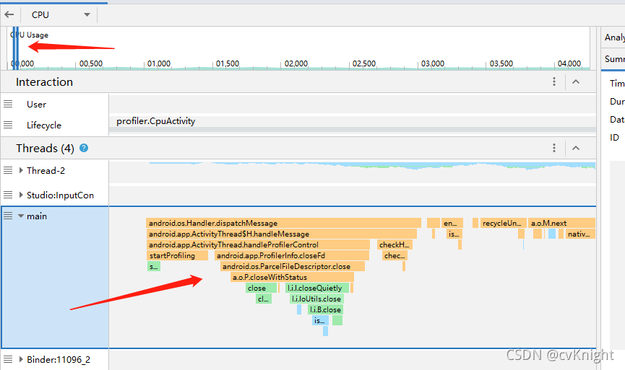This screenshot has width=625, height=370.
Task: Select the green close call bar
Action: [x=261, y=288]
